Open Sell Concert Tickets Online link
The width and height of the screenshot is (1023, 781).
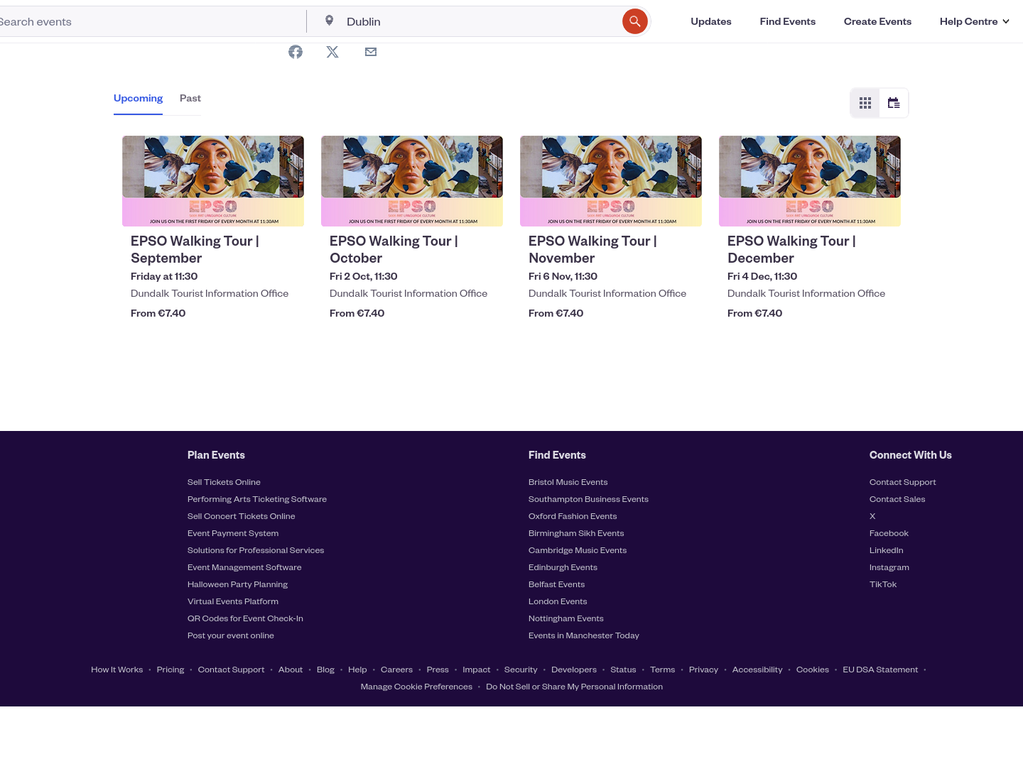241,516
